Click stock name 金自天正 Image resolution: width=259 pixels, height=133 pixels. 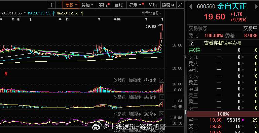[x=232, y=7]
